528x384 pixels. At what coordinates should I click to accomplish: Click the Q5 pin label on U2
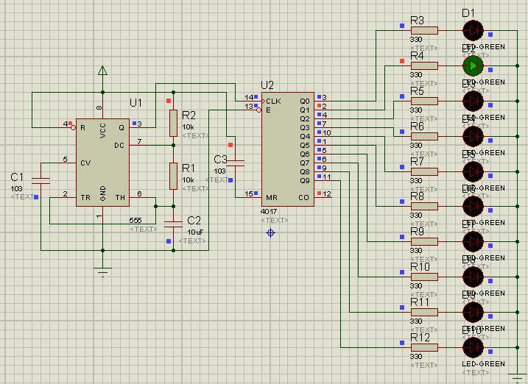(305, 145)
